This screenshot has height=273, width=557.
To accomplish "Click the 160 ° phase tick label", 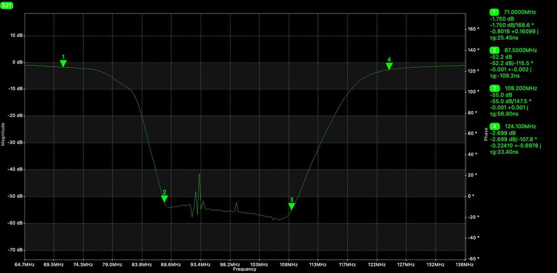I will (x=473, y=29).
